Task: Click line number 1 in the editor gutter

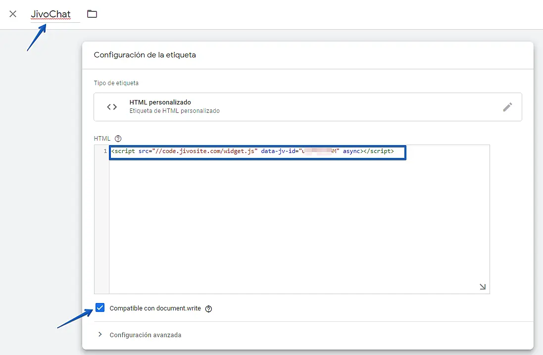Action: 104,151
